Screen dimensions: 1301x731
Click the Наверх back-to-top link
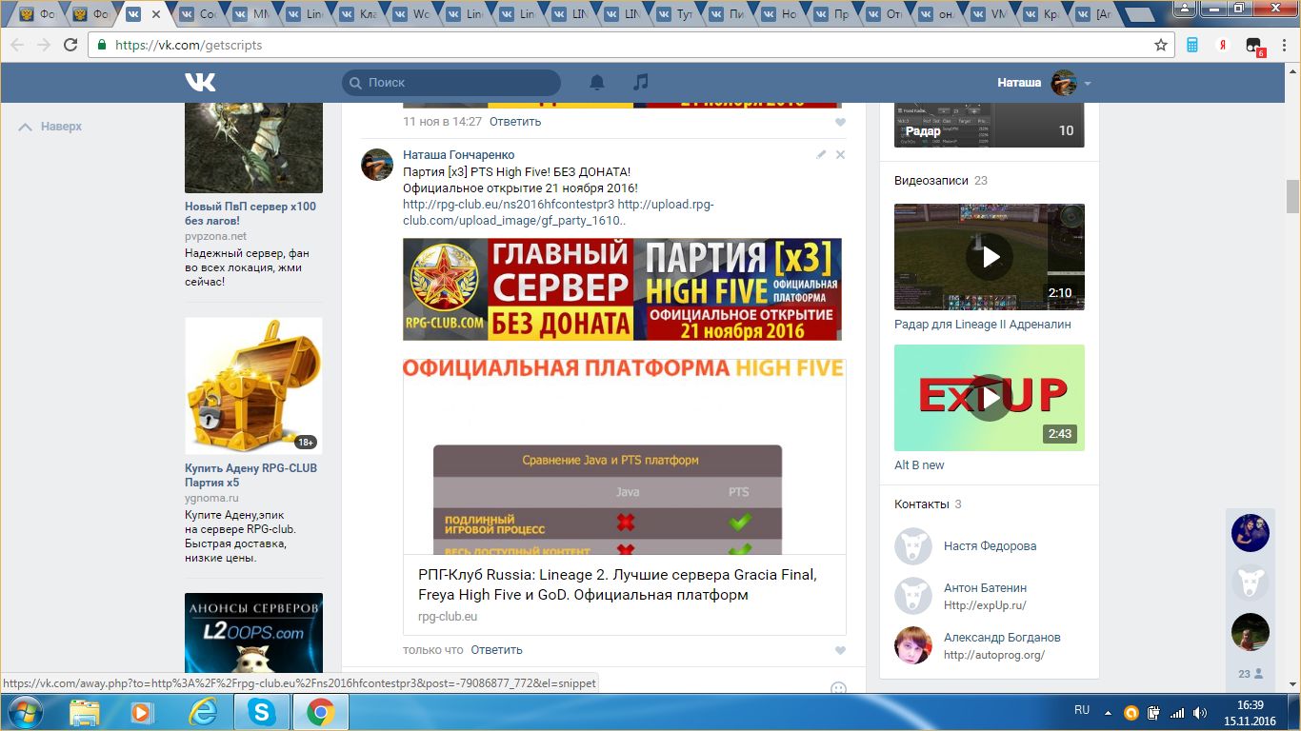coord(51,127)
